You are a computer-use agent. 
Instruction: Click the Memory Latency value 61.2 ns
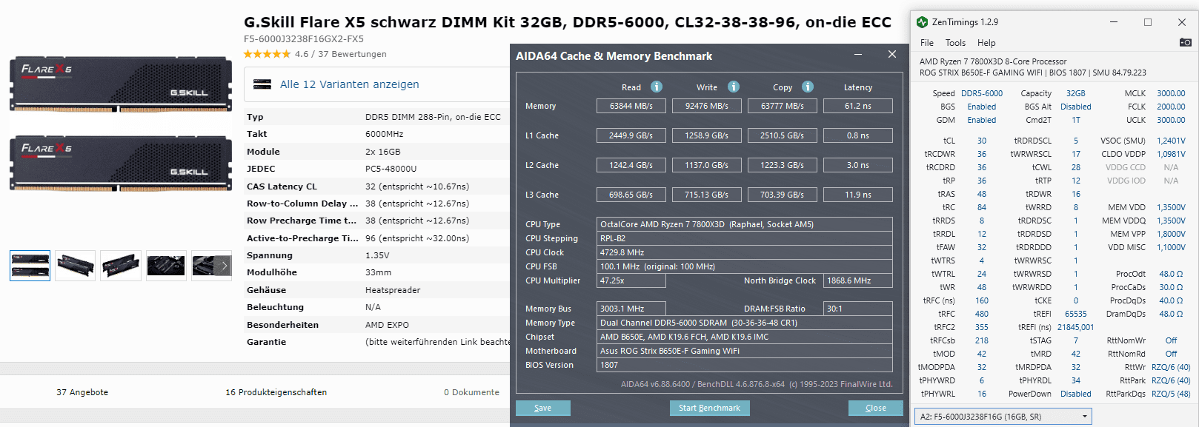pos(858,106)
